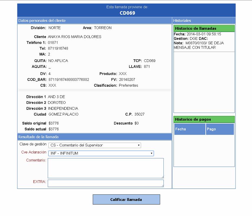252x216 pixels.
Task: Click the EXTRA field resize handle
Action: (x=162, y=185)
